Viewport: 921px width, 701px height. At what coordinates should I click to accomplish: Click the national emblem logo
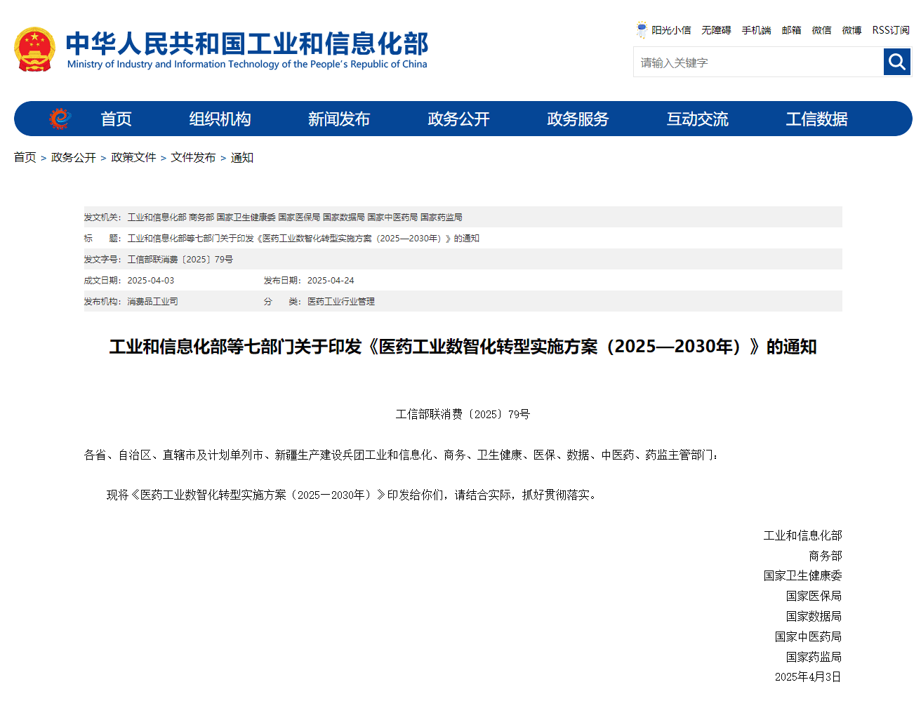[34, 49]
